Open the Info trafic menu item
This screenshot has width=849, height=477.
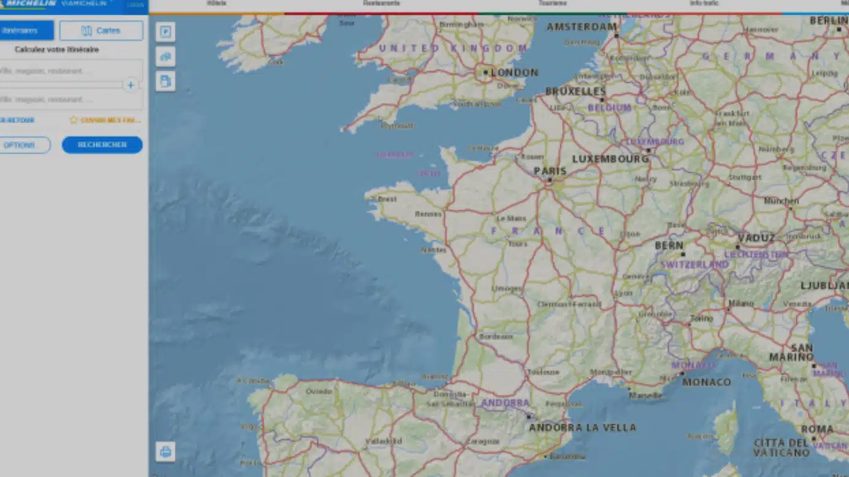click(704, 3)
